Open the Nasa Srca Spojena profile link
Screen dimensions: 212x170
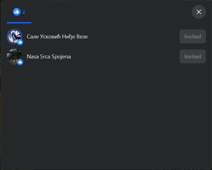[x=49, y=57]
